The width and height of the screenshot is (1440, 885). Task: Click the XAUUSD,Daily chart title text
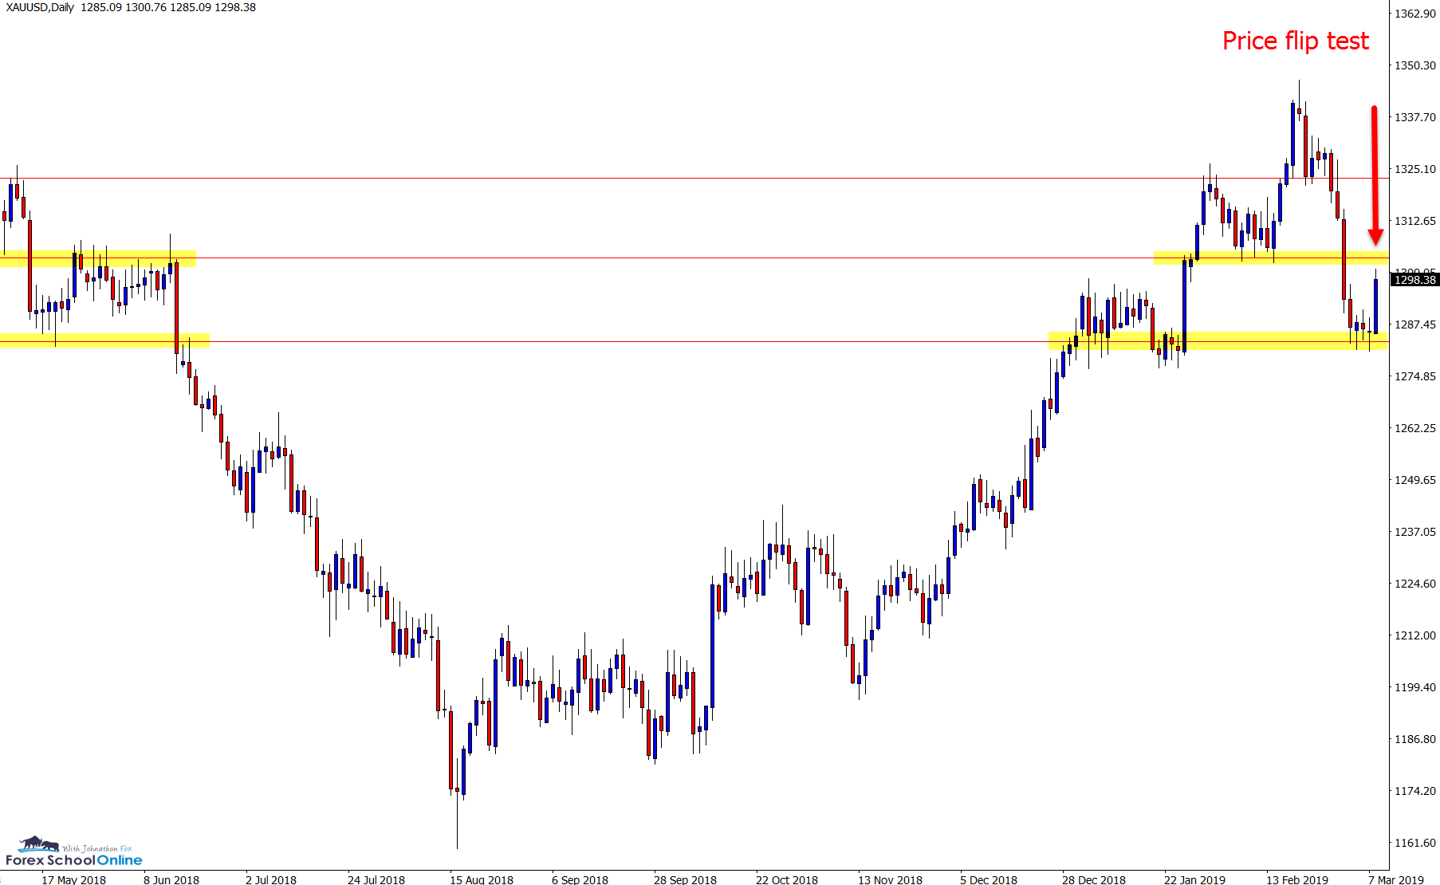(40, 7)
